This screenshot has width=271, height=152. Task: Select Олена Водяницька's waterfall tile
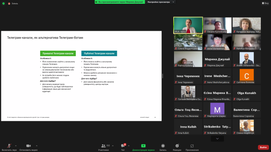click(188, 42)
